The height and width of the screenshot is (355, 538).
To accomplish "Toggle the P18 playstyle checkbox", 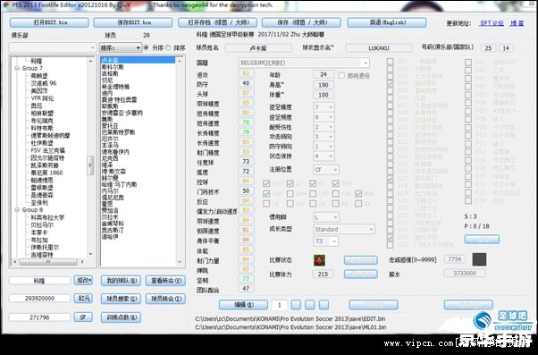I will (468, 200).
